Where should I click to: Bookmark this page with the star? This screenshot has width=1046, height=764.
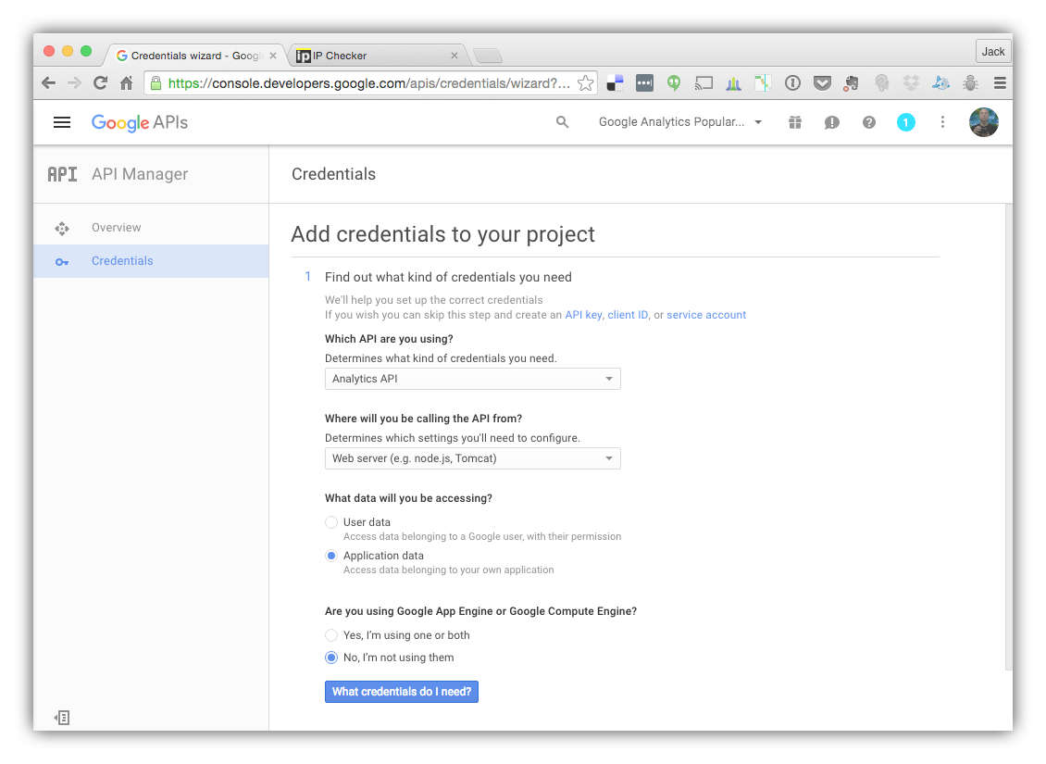tap(585, 82)
